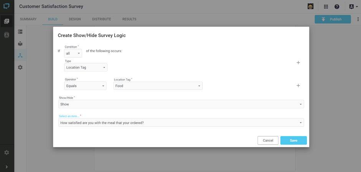The image size is (361, 172).
Task: Open the Operator dropdown showing Equals
Action: click(85, 86)
